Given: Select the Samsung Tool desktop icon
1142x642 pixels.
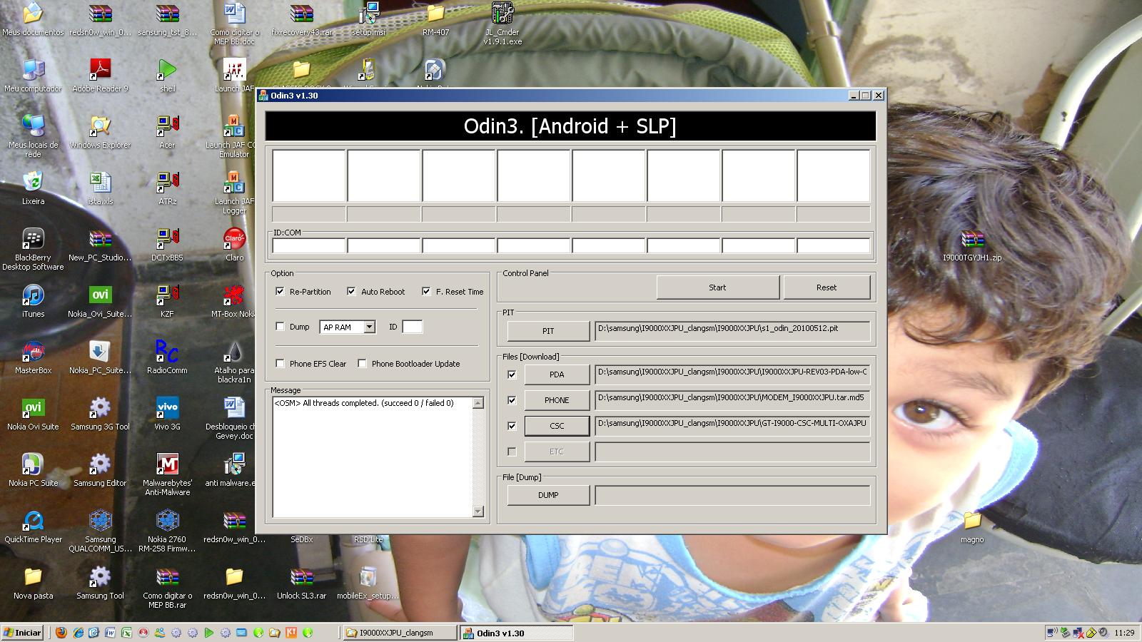Looking at the screenshot, I should tap(100, 583).
